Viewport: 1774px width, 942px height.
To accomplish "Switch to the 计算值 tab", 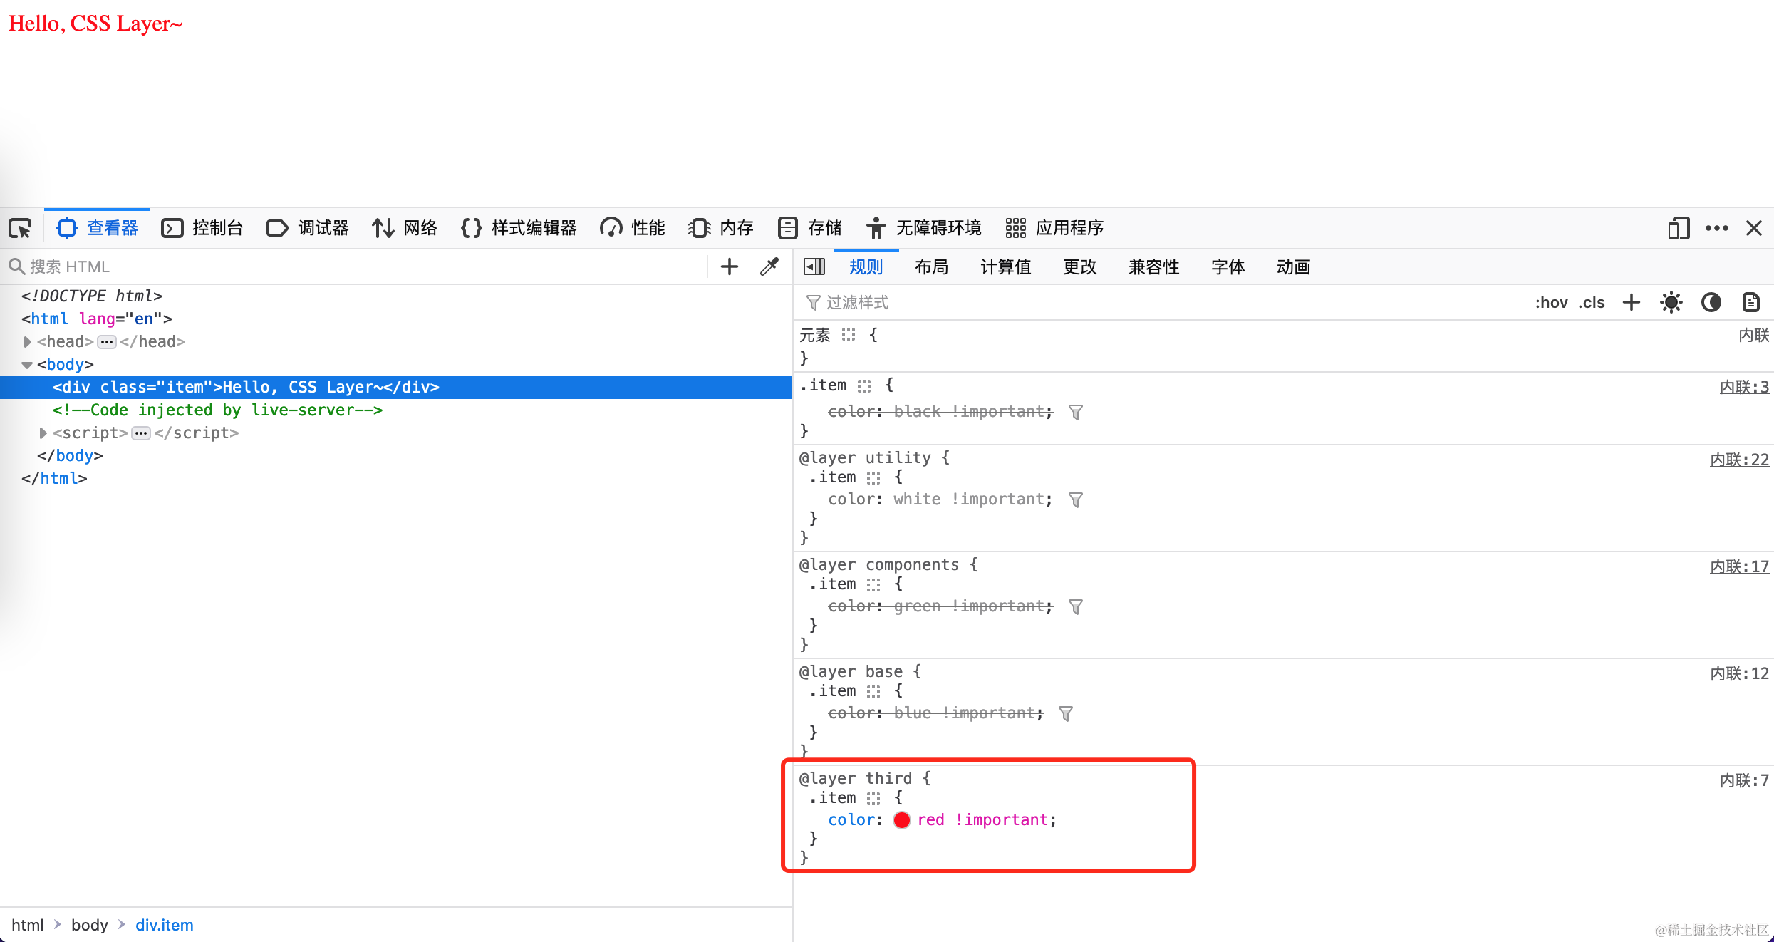I will point(1005,266).
